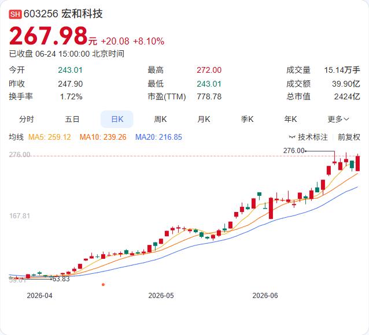
Task: Click the 总市值 value 2424亿
Action: click(347, 96)
